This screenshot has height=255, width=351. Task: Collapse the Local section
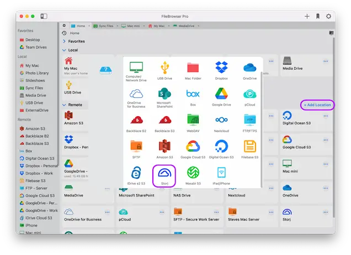(x=64, y=50)
